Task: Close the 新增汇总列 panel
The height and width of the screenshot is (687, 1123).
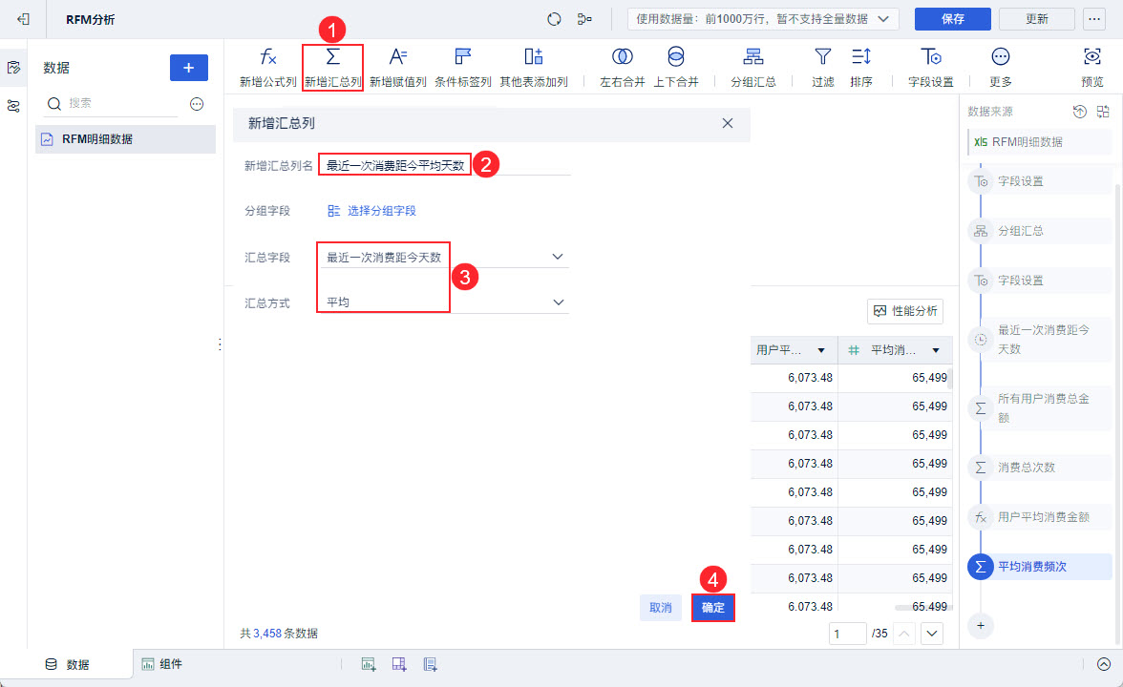Action: pos(728,123)
